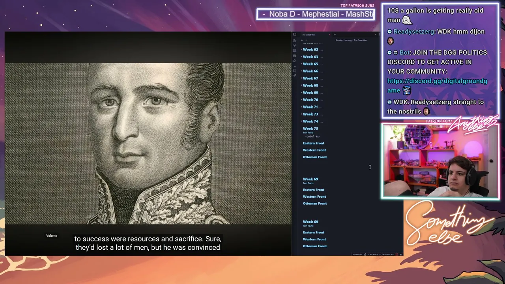Expand the Week 63 heading
Screen dimensions: 505x284
301,57
